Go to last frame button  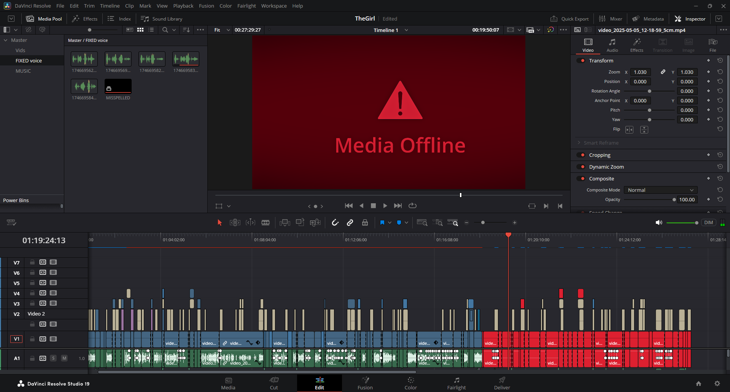(398, 206)
